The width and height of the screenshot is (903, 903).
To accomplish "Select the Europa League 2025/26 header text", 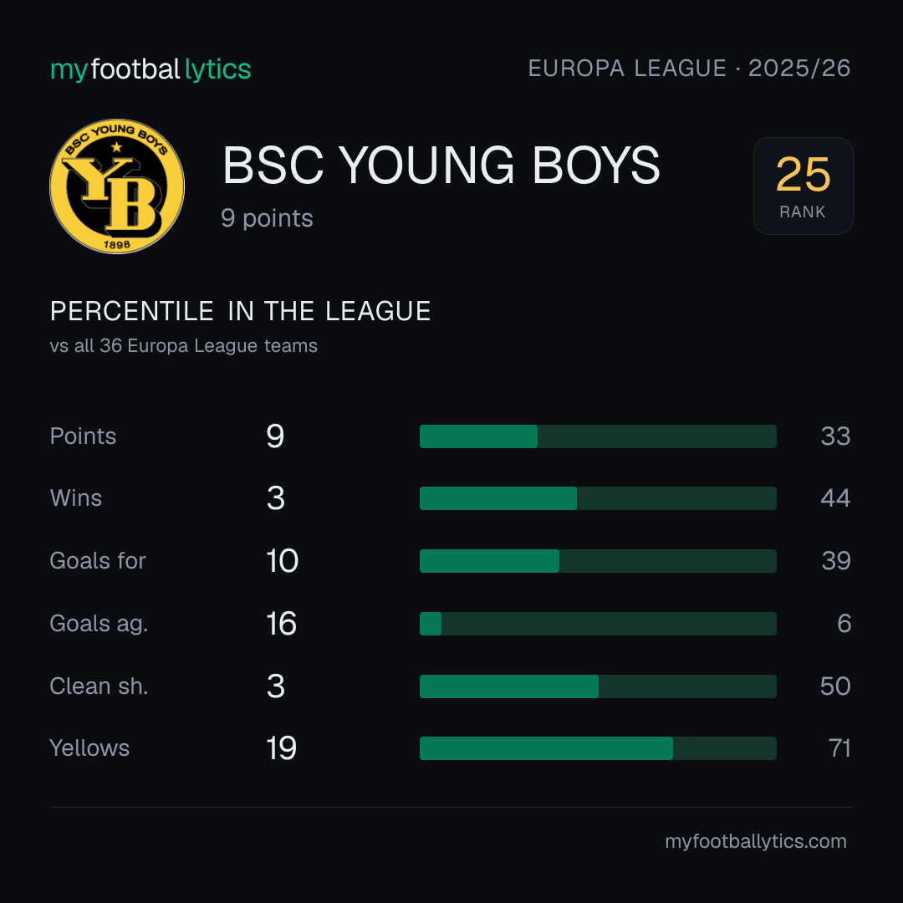I will point(689,68).
